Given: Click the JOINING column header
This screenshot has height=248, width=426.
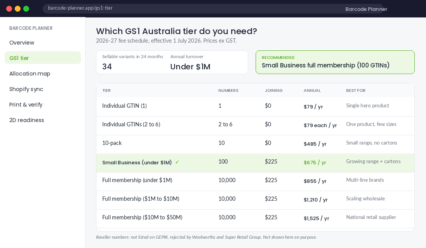Looking at the screenshot, I should pyautogui.click(x=273, y=91).
